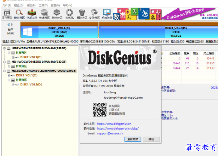Click the Reactivate (重新激活) button
This screenshot has width=219, height=156.
(x=133, y=139)
